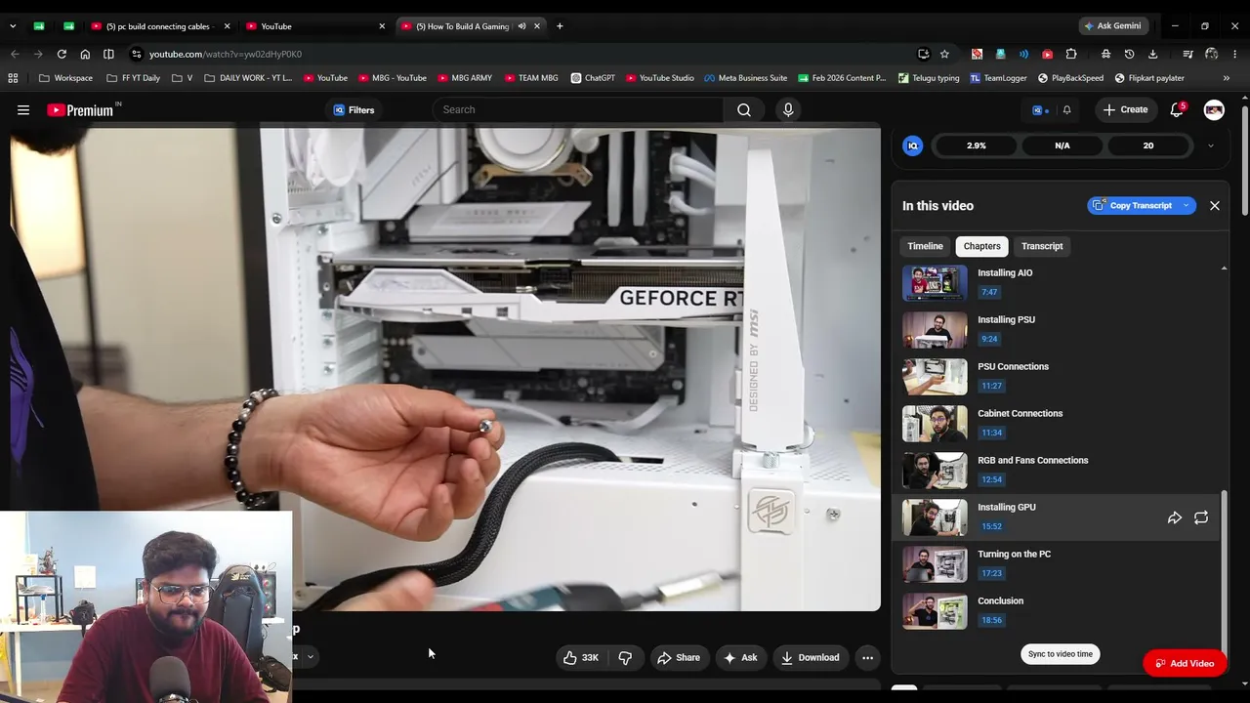Switch to the plain YouTube browser tab
This screenshot has width=1250, height=703.
(x=314, y=26)
